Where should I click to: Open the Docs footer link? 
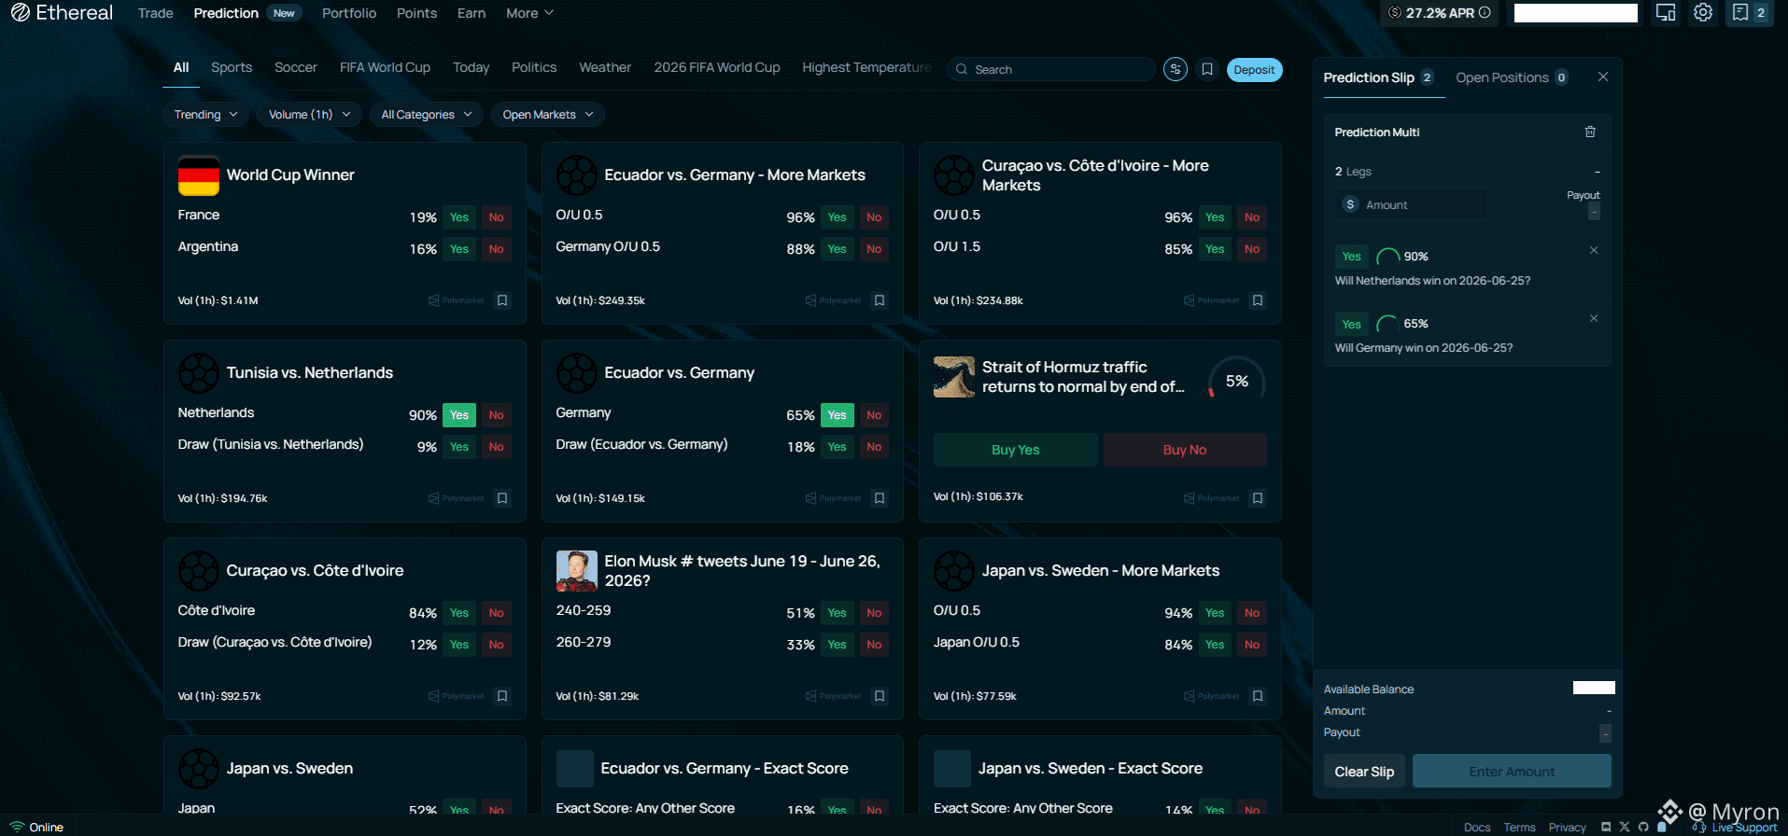click(x=1477, y=828)
